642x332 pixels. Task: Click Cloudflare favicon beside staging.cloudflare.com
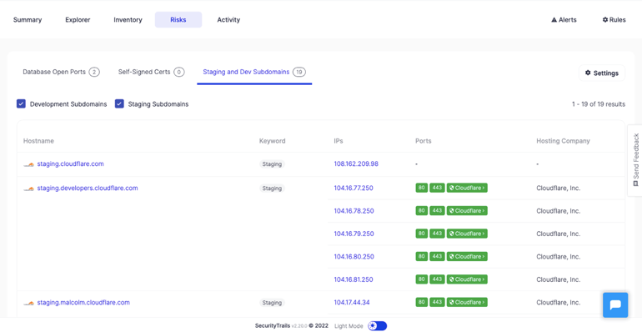pos(28,164)
